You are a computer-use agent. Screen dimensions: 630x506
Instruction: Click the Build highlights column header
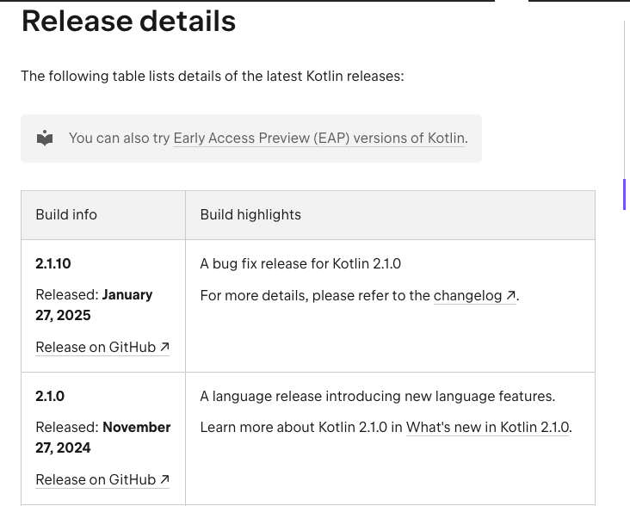tap(250, 214)
